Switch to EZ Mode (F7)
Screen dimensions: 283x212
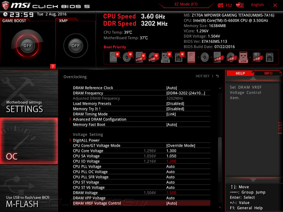186,4
